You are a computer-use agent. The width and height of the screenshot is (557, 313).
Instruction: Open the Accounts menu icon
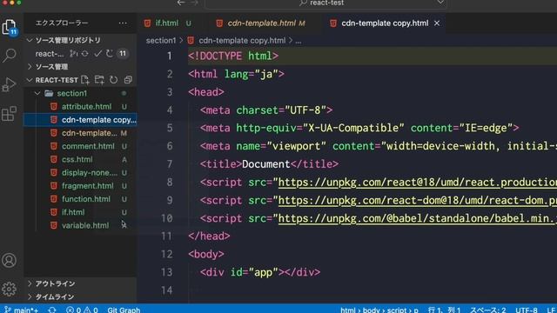10,260
